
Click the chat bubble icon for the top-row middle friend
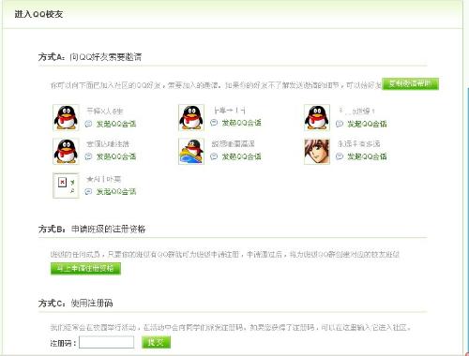[214, 123]
